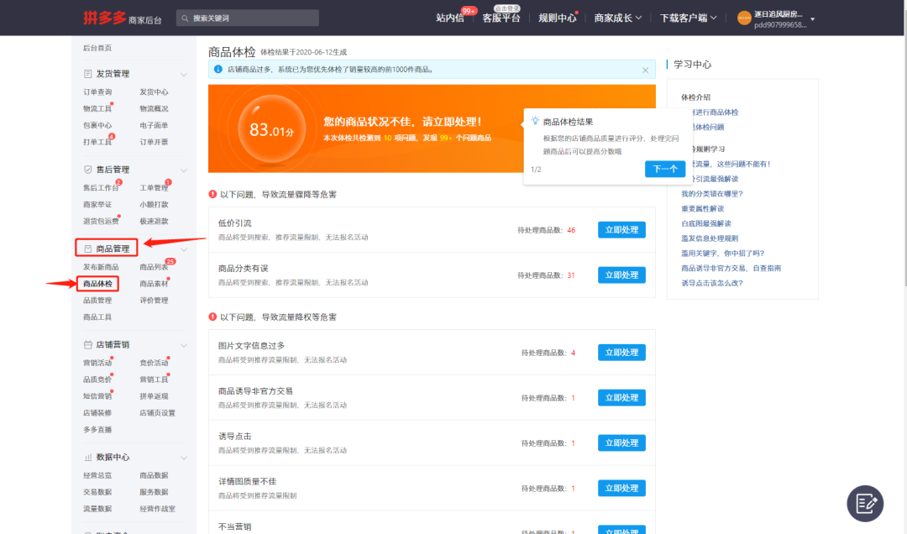Viewport: 907px width, 534px height.
Task: Open 品质管理 in sidebar
Action: coord(97,301)
